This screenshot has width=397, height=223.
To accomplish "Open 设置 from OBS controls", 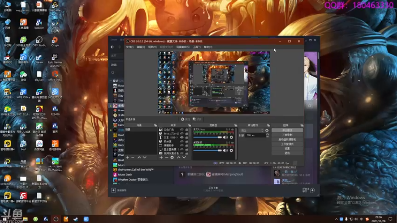I will 287,149.
